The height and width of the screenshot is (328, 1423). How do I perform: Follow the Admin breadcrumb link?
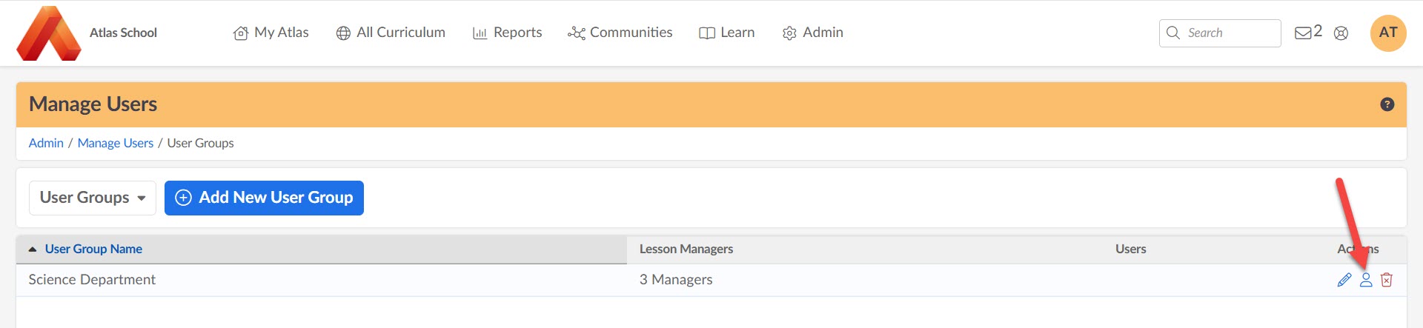coord(46,143)
